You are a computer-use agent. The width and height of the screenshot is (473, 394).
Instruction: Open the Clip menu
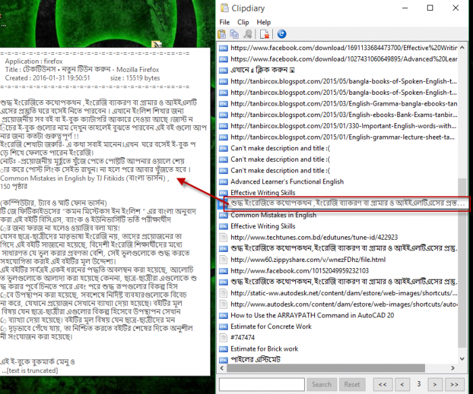tap(243, 22)
